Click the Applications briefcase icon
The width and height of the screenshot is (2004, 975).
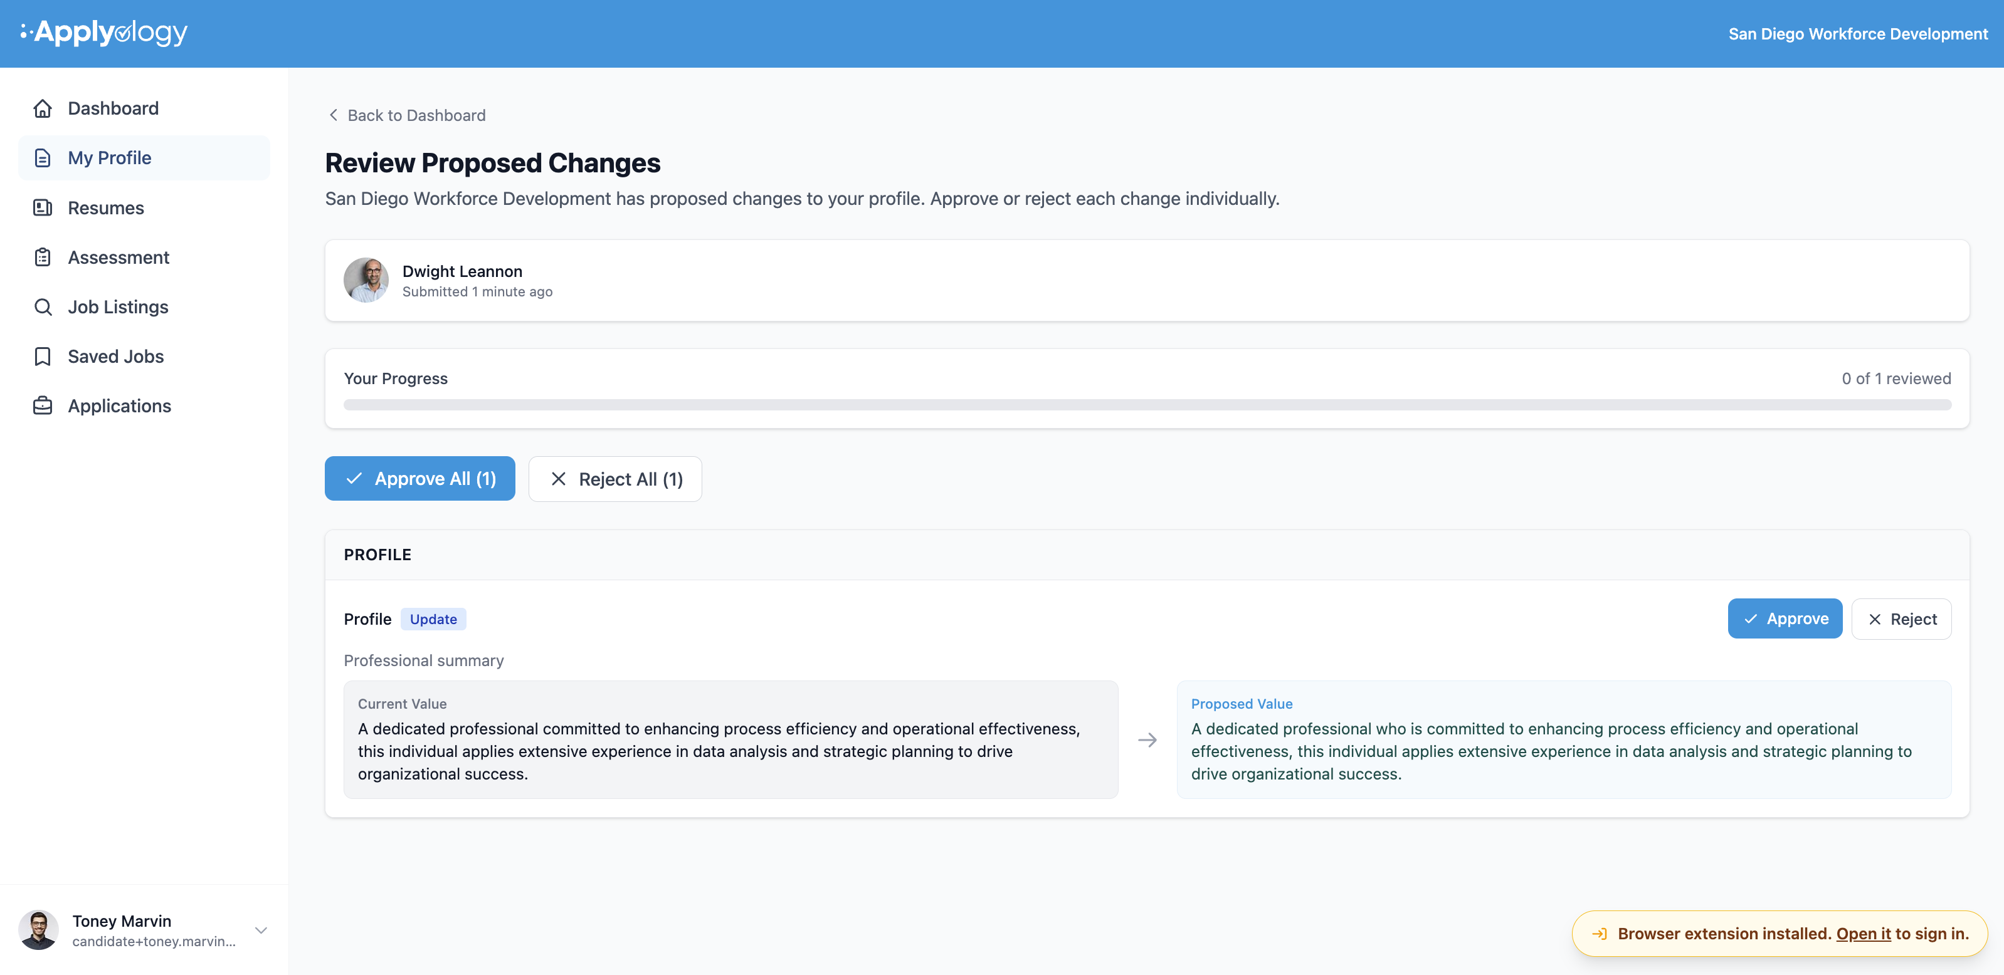43,406
